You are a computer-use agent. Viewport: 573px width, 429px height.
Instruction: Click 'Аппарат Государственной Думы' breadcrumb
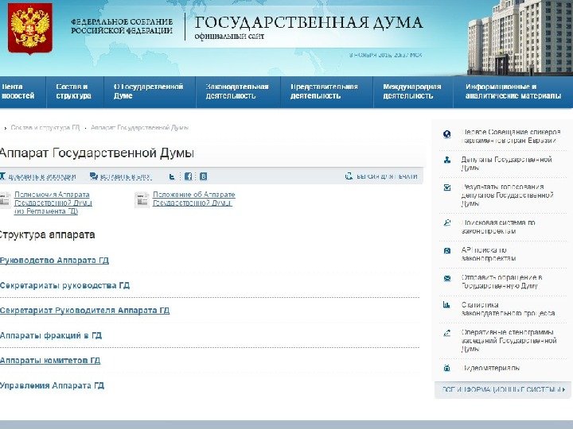[139, 128]
